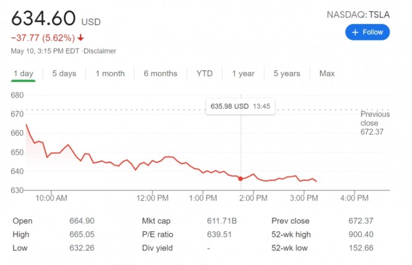Click the P/E ratio value 639.51
Viewport: 412px width, 265px height.
(x=220, y=234)
